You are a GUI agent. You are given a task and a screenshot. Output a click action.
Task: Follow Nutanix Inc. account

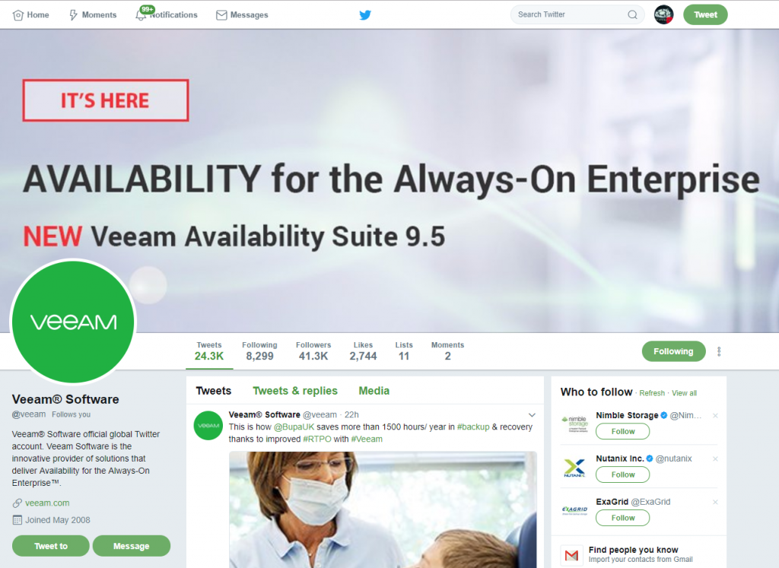coord(622,474)
